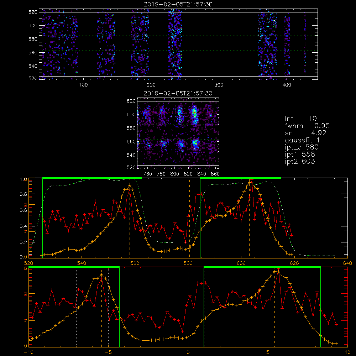Click x-axis label 400 of top image
Viewport: 356px width, 356px height.
click(287, 85)
